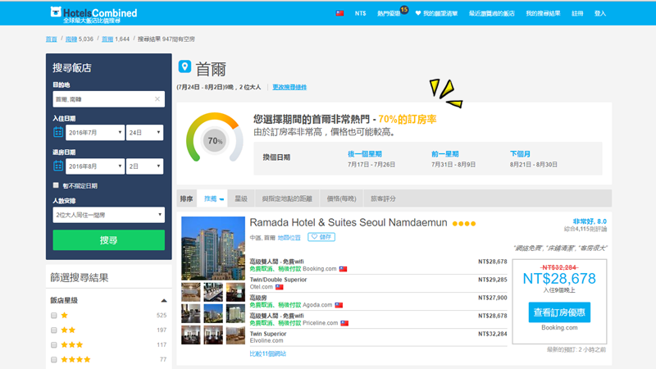Click the 非常好, 8.0 rating
This screenshot has width=656, height=369.
click(590, 221)
